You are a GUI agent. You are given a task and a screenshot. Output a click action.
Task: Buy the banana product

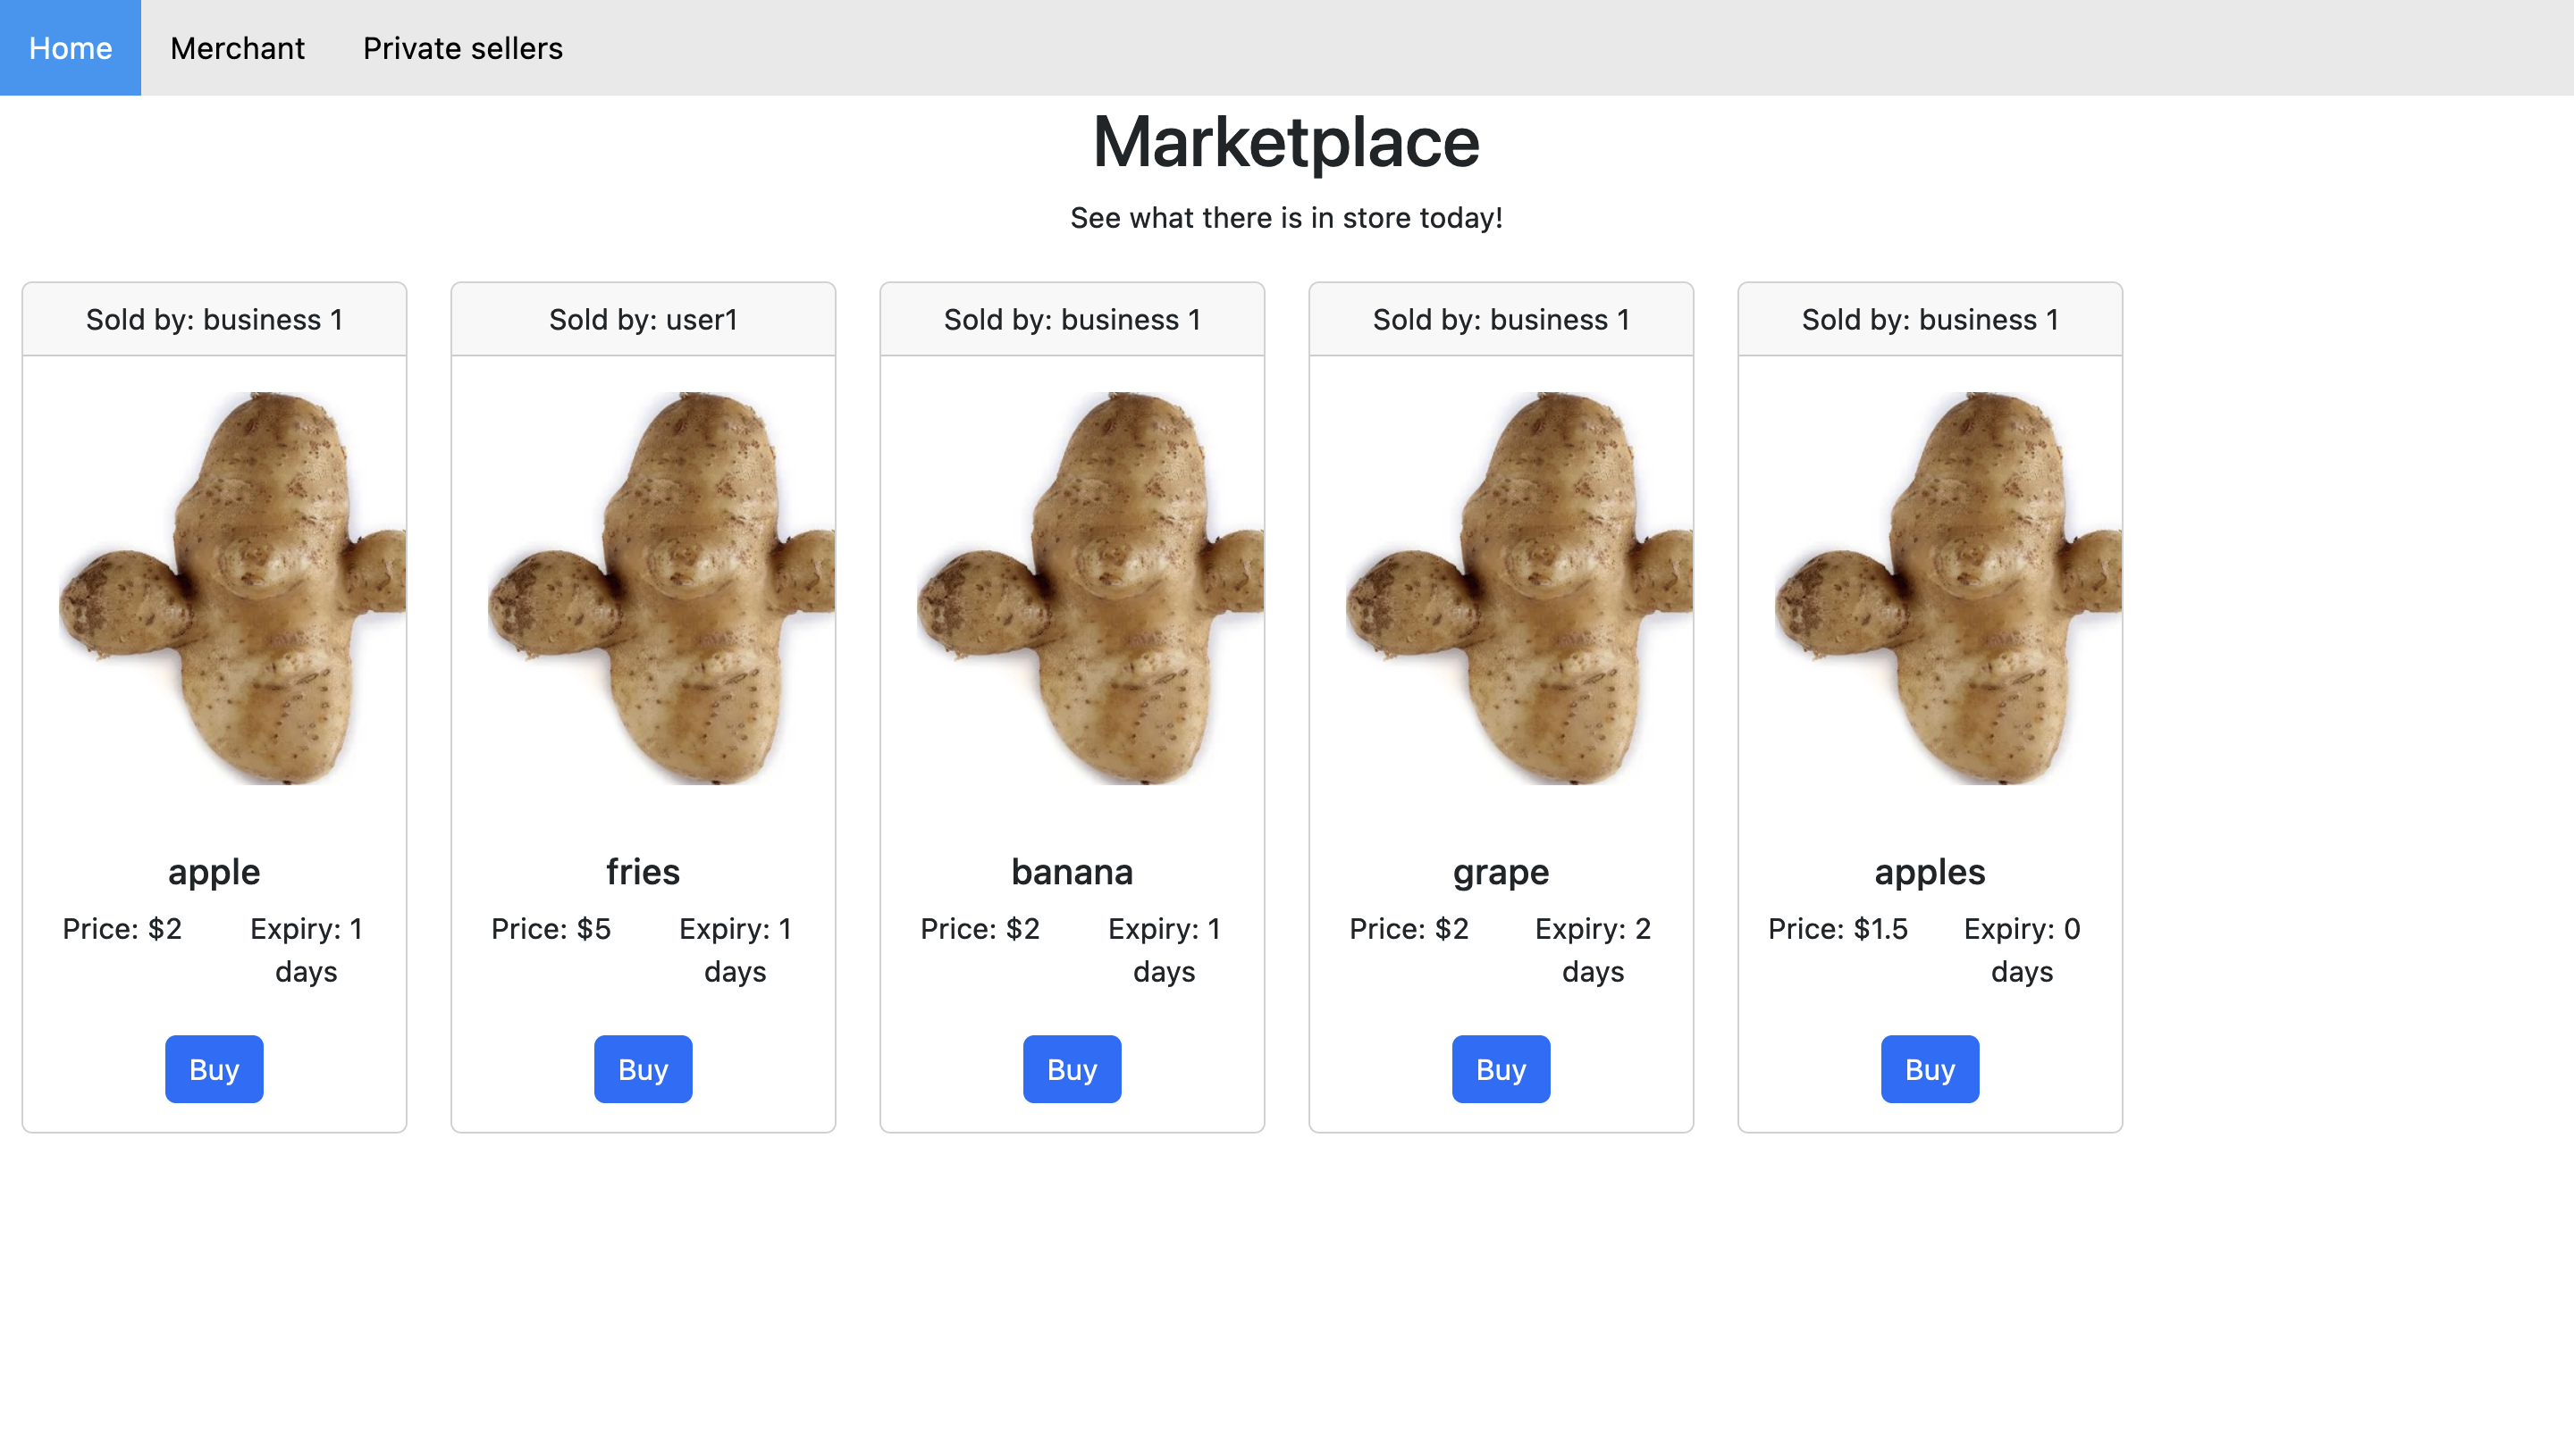click(x=1072, y=1069)
